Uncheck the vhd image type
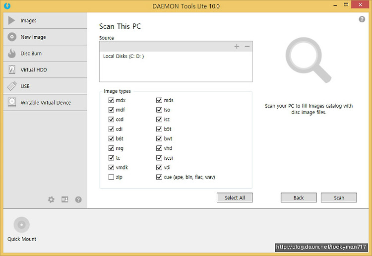 pos(159,148)
